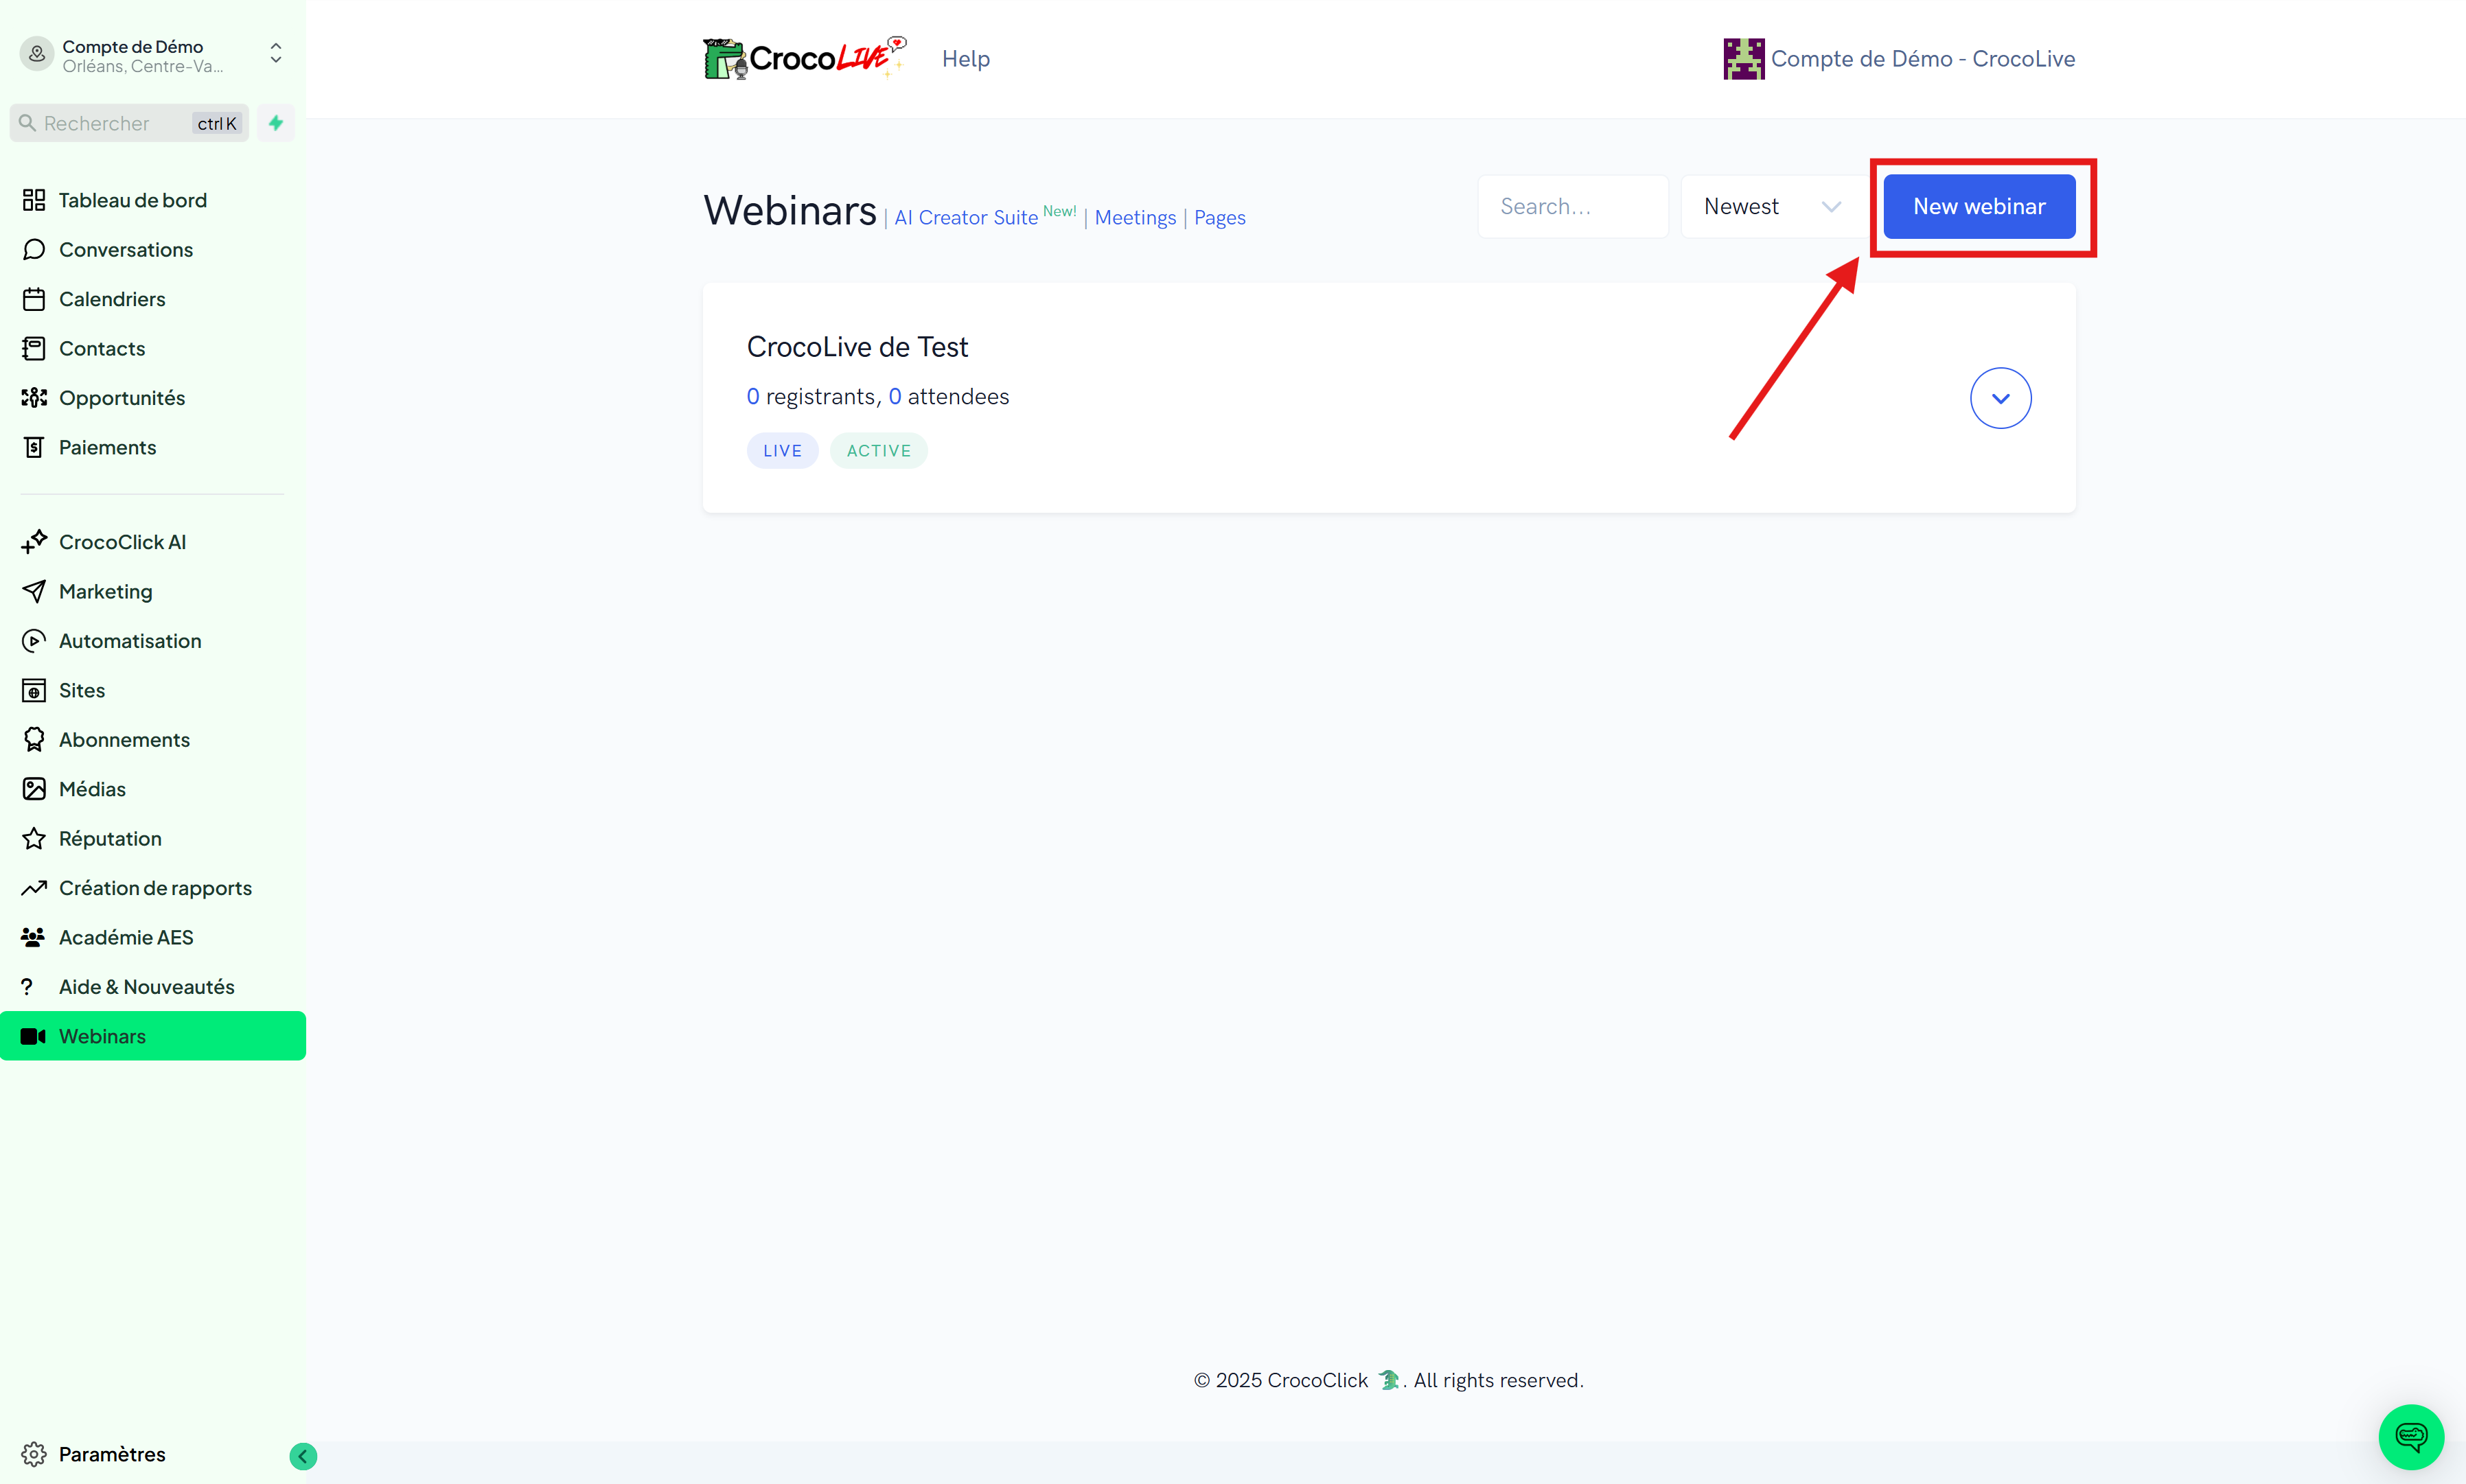Click the ACTIVE status badge
2466x1484 pixels.
click(879, 451)
